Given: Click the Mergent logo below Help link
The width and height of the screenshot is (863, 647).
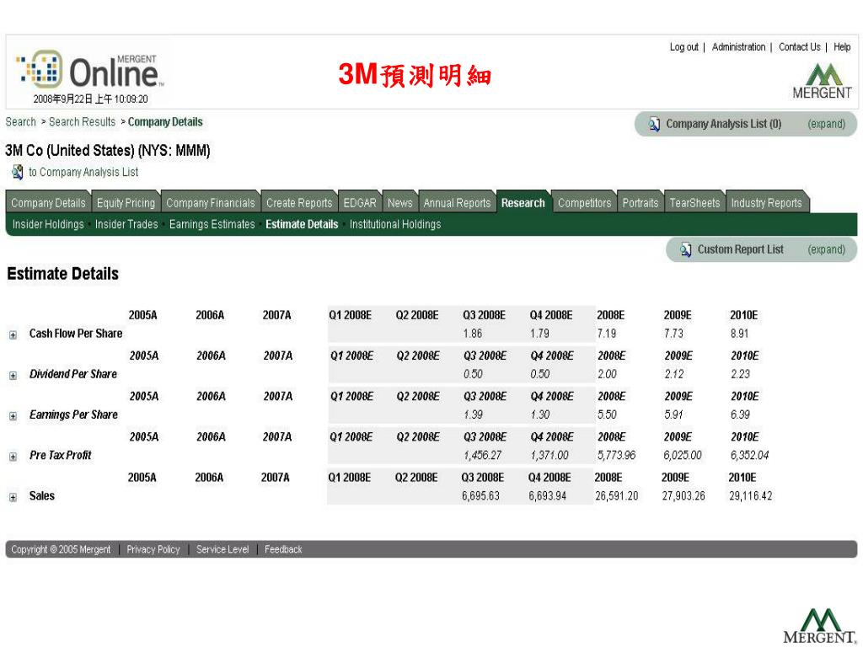Looking at the screenshot, I should (823, 81).
